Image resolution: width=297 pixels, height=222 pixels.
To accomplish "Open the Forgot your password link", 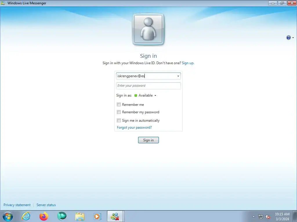I will 134,127.
